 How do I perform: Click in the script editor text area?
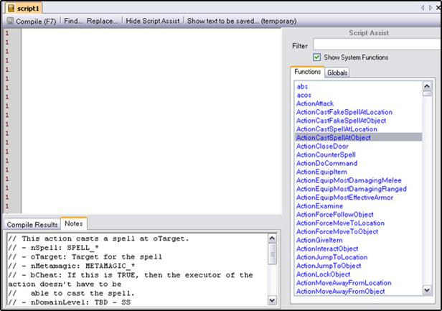click(x=151, y=121)
